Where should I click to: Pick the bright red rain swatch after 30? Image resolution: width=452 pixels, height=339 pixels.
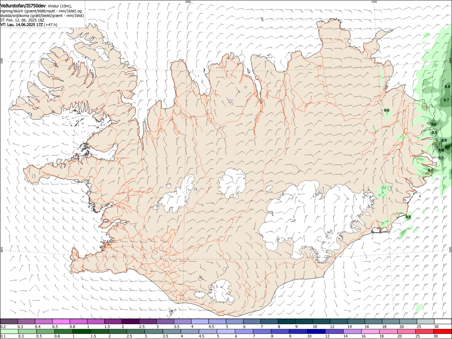point(443,331)
